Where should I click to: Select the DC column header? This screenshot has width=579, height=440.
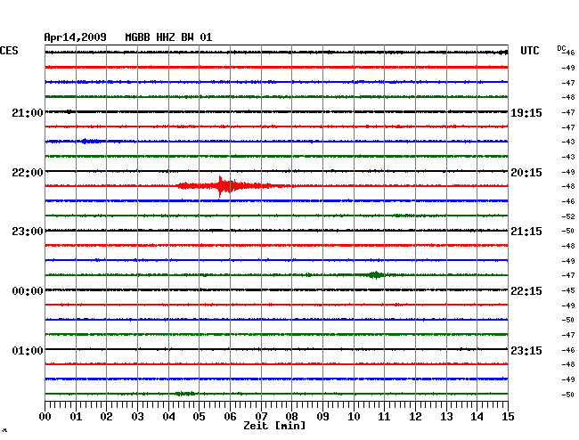click(561, 48)
